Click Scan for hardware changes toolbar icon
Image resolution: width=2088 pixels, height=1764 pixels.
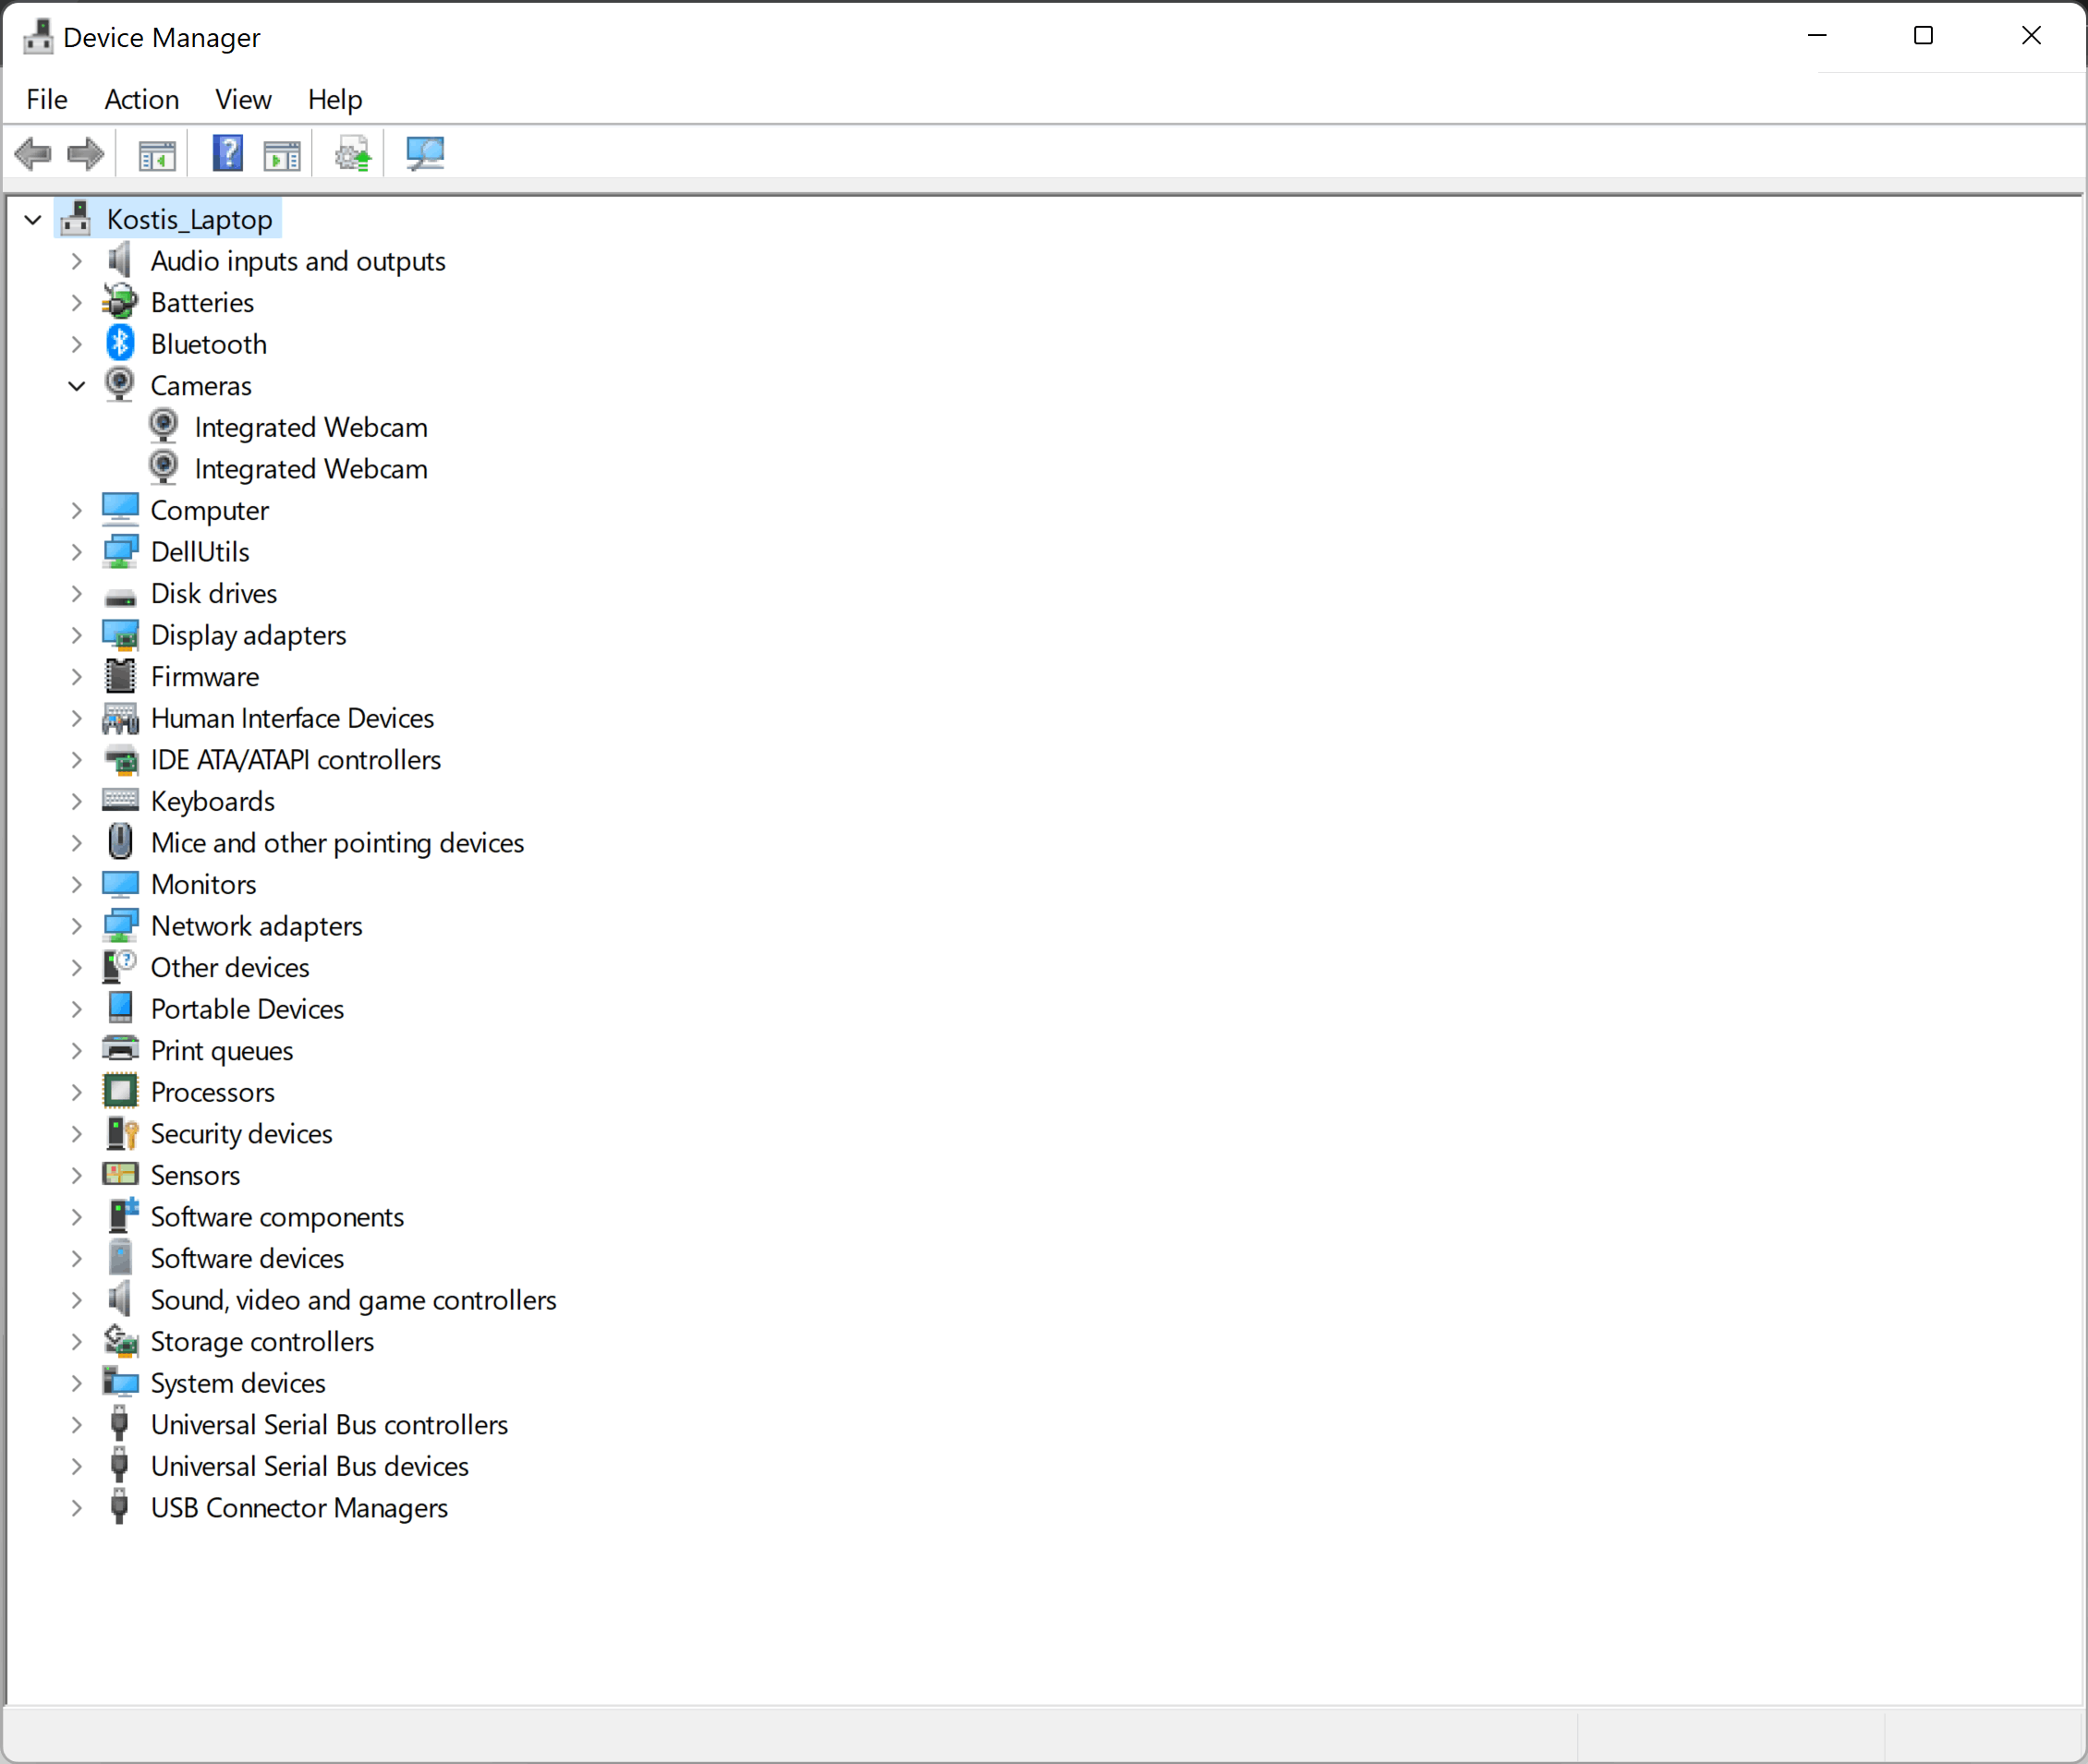[425, 154]
